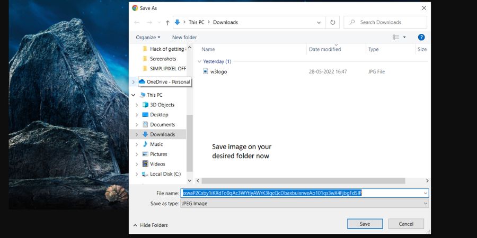Collapse the This PC node
The height and width of the screenshot is (238, 477).
click(x=133, y=95)
